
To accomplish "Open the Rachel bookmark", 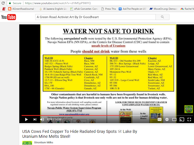I will click(x=187, y=9).
